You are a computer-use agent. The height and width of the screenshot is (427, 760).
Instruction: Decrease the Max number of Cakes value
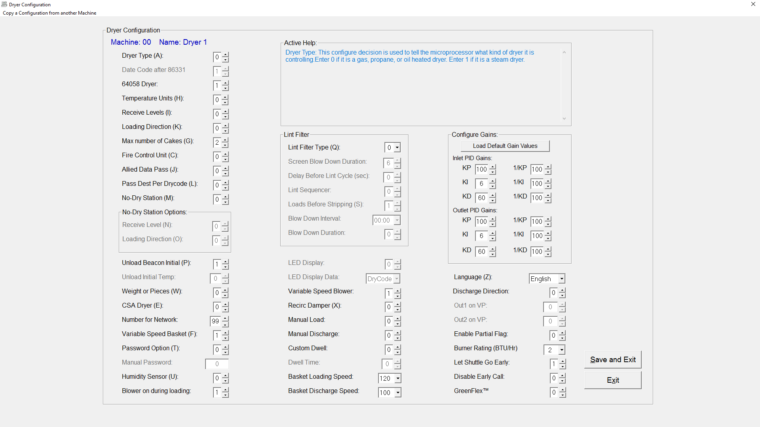[225, 145]
